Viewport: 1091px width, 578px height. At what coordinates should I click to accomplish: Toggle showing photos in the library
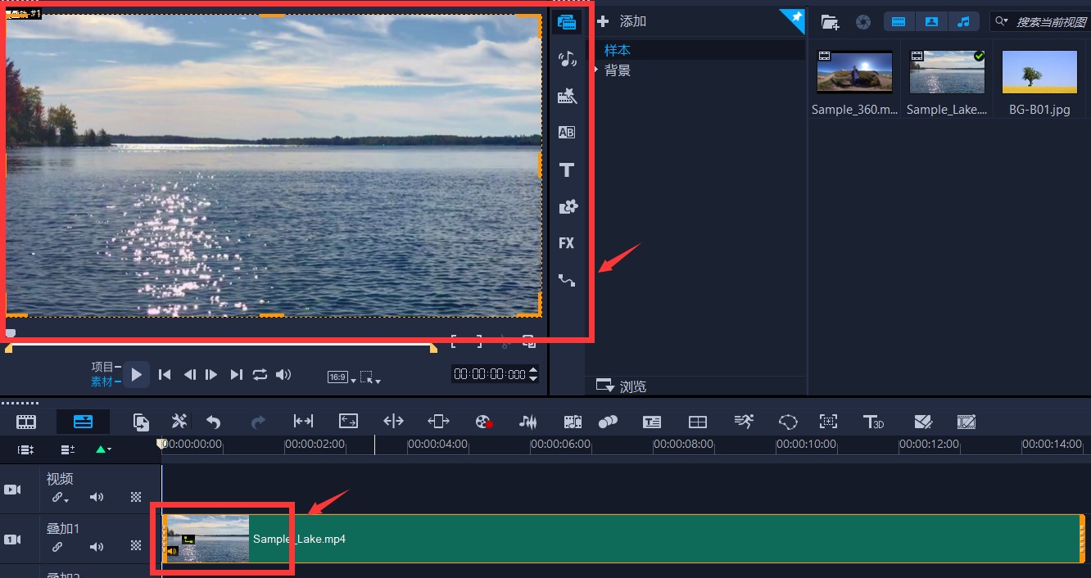pyautogui.click(x=930, y=22)
